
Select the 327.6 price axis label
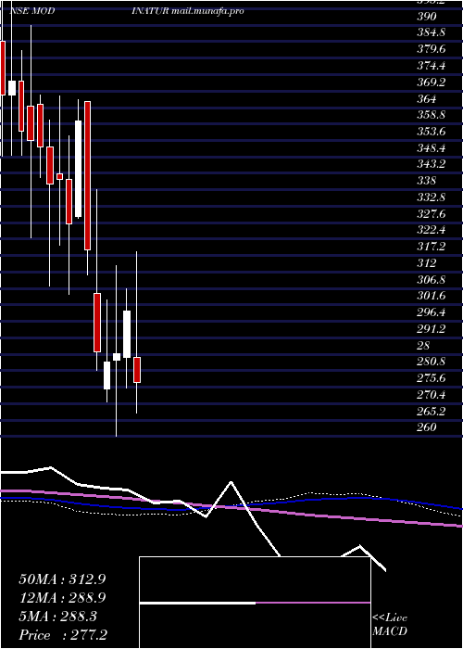[432, 213]
